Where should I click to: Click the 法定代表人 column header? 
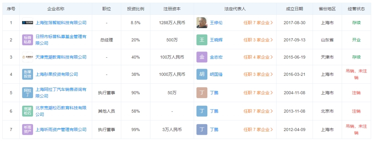[235, 9]
